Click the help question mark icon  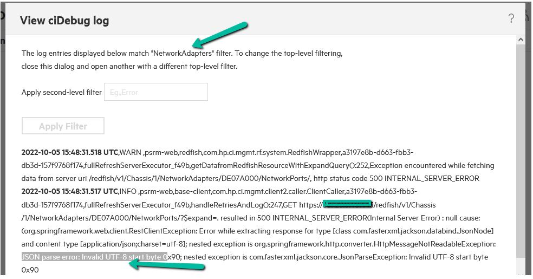(x=511, y=20)
